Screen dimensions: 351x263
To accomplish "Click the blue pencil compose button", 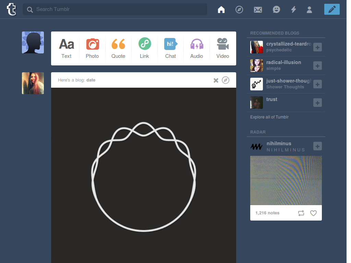I will coord(332,9).
